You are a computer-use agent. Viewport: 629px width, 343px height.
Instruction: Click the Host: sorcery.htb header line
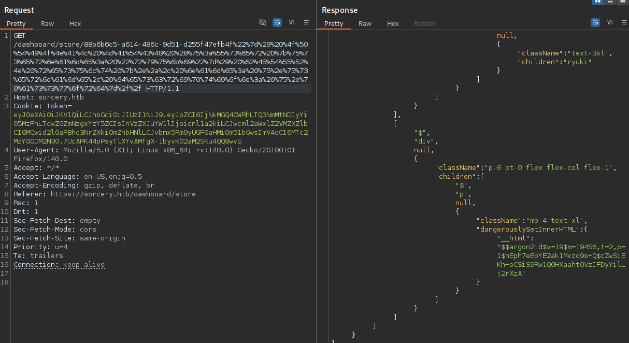(49, 97)
